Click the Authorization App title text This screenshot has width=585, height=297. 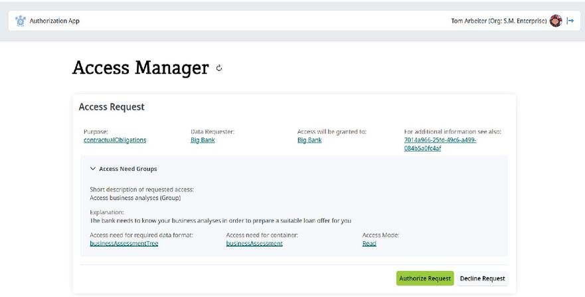[54, 21]
